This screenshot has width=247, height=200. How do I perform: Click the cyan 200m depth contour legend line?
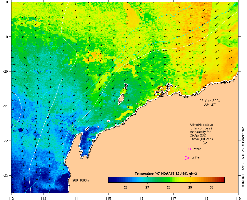point(79,183)
